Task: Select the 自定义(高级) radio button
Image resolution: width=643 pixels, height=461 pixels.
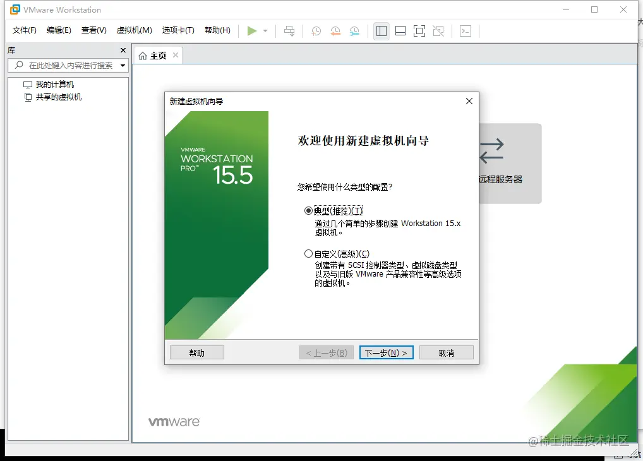Action: coord(308,254)
